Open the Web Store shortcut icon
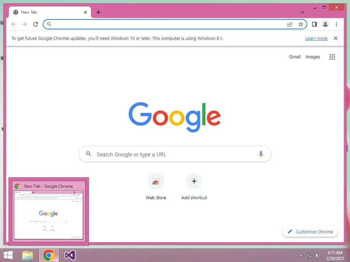Screen dimensions: 350x262 (x=156, y=181)
